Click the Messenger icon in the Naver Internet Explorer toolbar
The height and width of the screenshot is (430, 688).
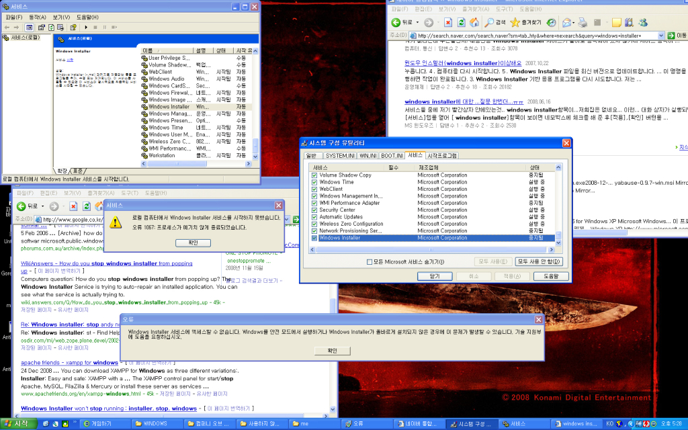643,22
